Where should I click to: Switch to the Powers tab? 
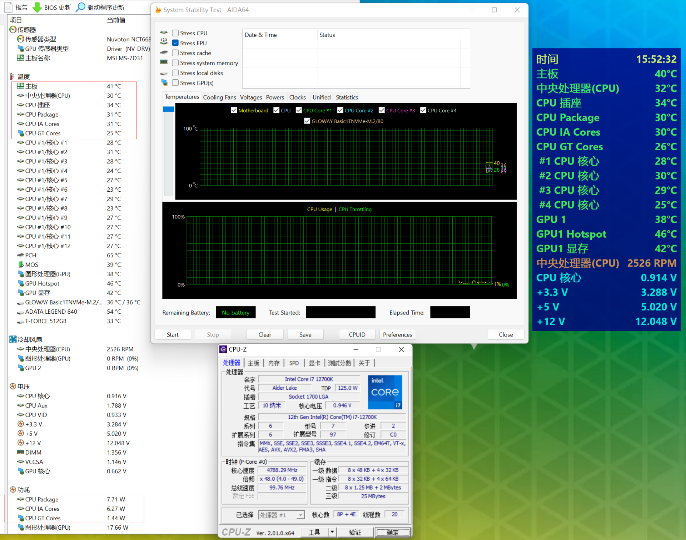coord(275,97)
